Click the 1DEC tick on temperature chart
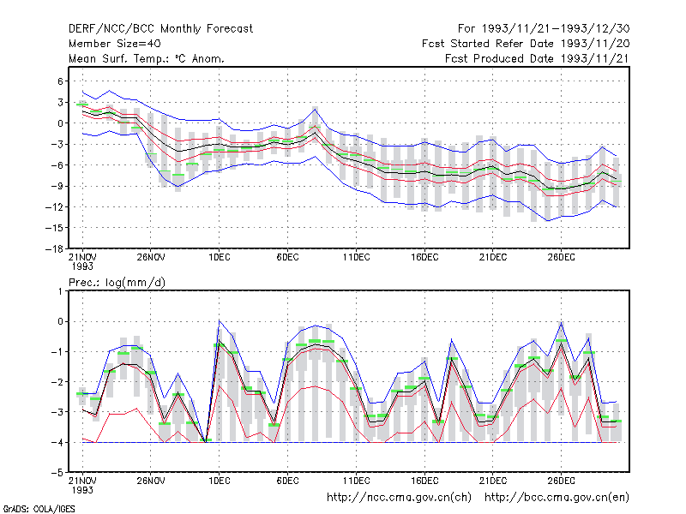The height and width of the screenshot is (514, 686). coord(220,257)
